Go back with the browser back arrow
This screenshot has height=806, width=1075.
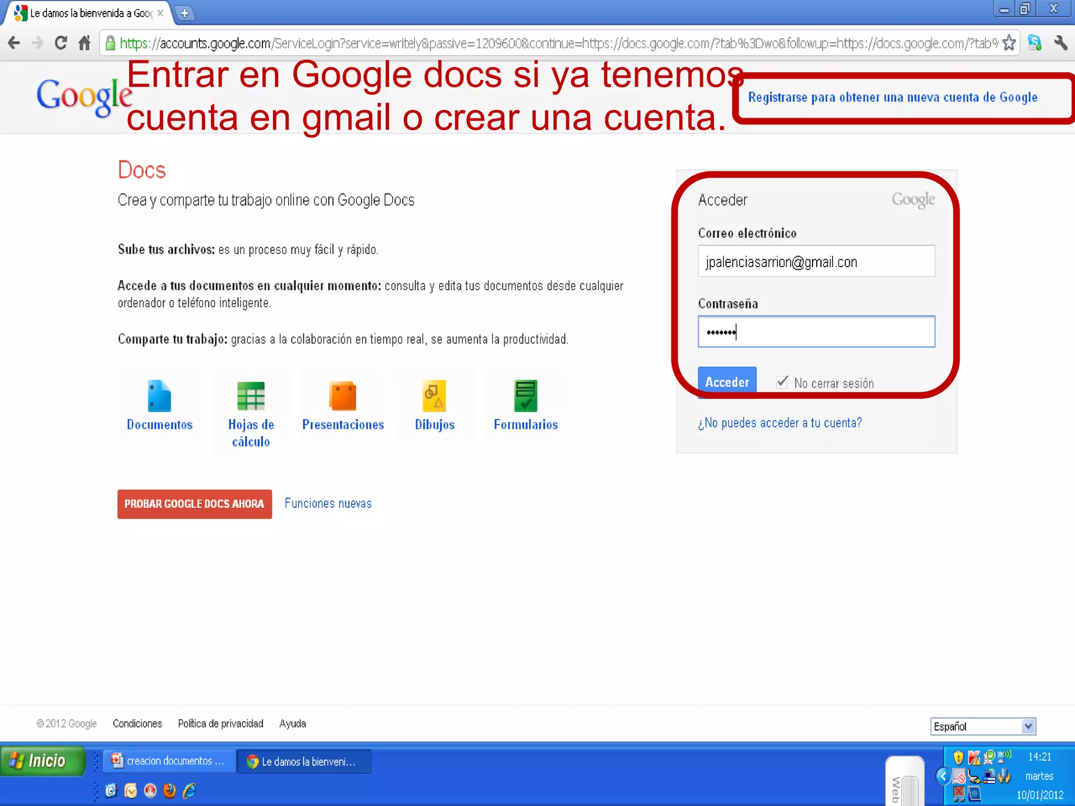coord(14,43)
